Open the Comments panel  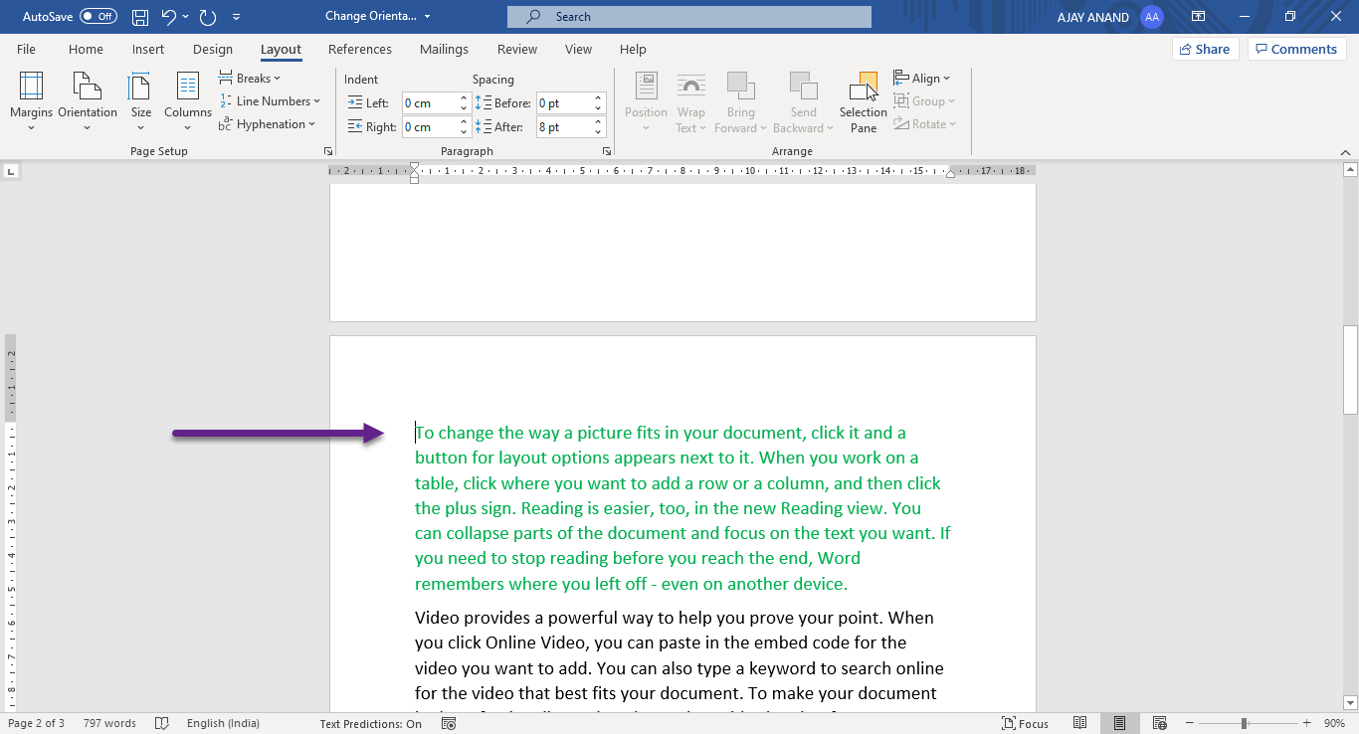coord(1296,48)
